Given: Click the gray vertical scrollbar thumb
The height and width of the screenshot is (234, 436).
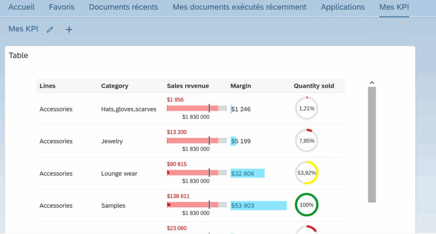Looking at the screenshot, I should point(372,144).
